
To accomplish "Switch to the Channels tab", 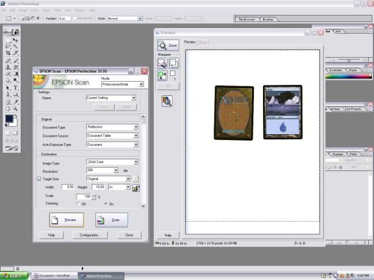I will [x=337, y=154].
